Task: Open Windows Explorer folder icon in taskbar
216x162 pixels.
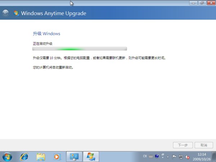Action: coord(41,157)
